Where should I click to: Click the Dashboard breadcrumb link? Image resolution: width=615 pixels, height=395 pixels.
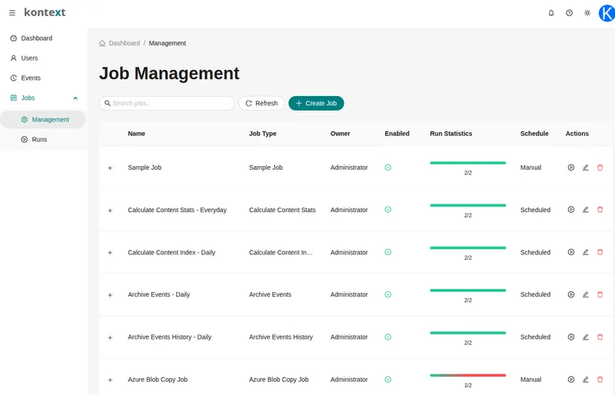point(125,43)
